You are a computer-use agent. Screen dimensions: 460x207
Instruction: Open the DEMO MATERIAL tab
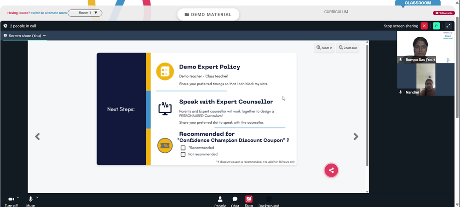point(208,14)
